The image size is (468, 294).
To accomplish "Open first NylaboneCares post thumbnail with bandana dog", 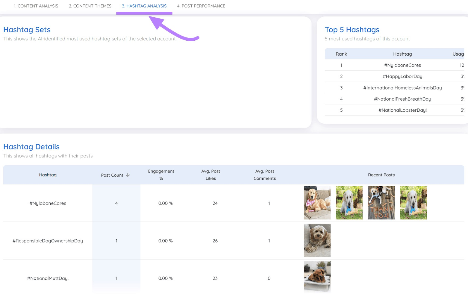I will [x=317, y=203].
